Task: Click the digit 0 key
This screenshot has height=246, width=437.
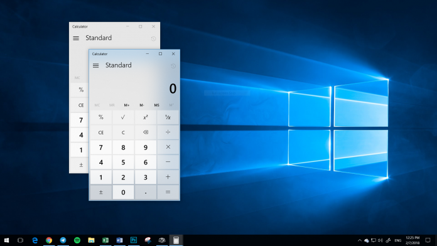Action: [123, 192]
